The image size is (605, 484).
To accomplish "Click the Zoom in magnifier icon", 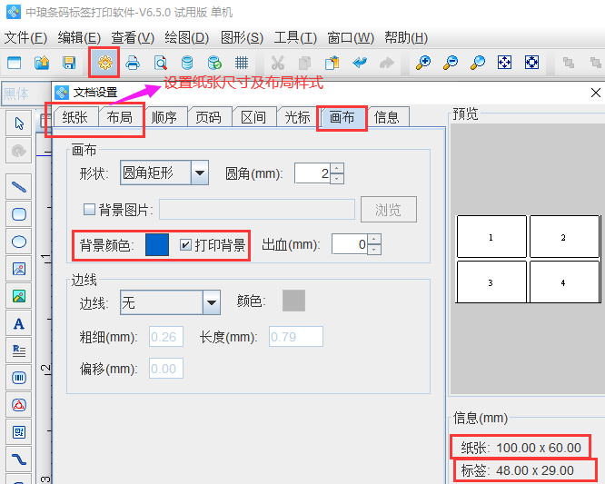I will (x=423, y=63).
